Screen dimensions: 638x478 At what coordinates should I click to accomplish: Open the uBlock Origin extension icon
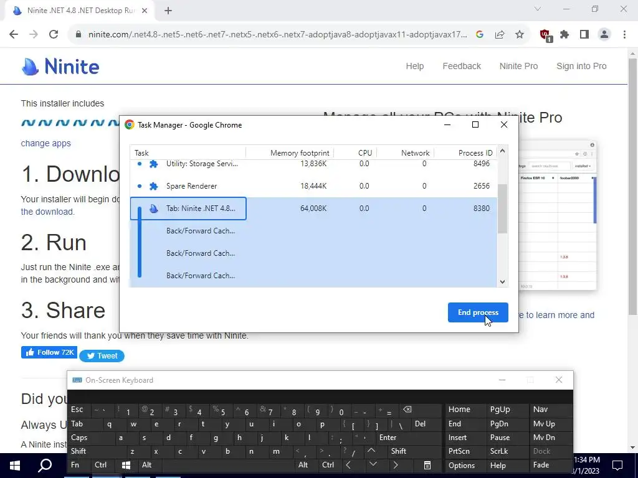[545, 35]
